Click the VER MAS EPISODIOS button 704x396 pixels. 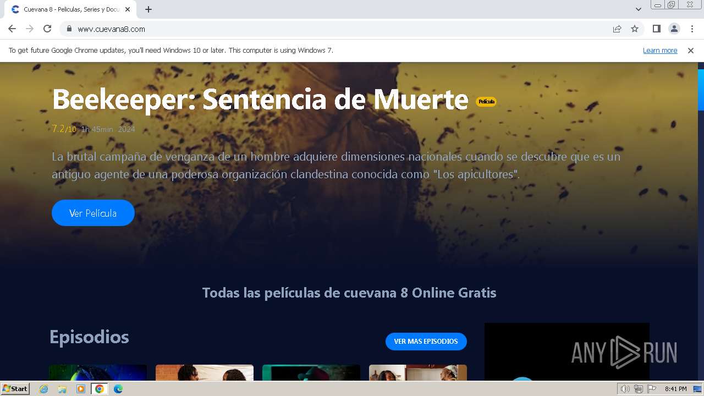coord(426,342)
